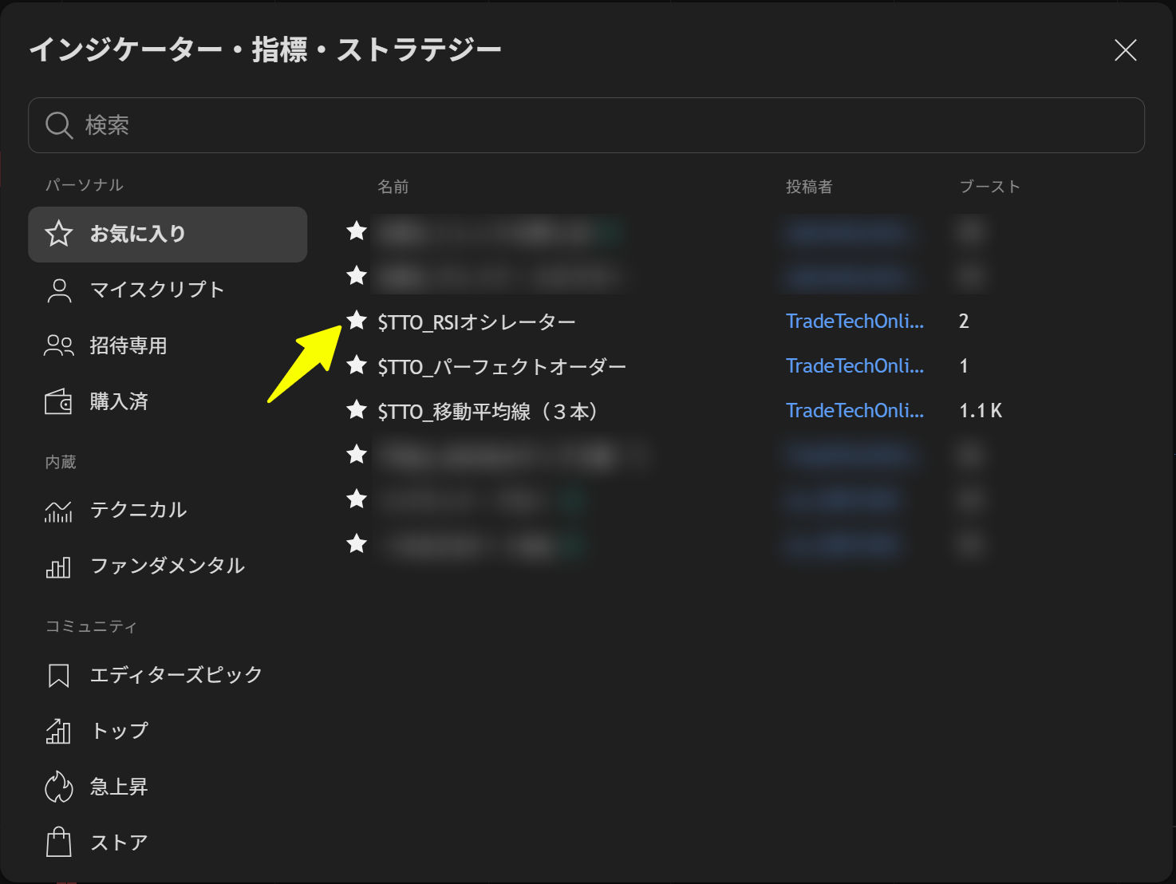Toggle favorite star for $TTO_パーフェクトオーダー
The height and width of the screenshot is (884, 1176).
pyautogui.click(x=357, y=365)
